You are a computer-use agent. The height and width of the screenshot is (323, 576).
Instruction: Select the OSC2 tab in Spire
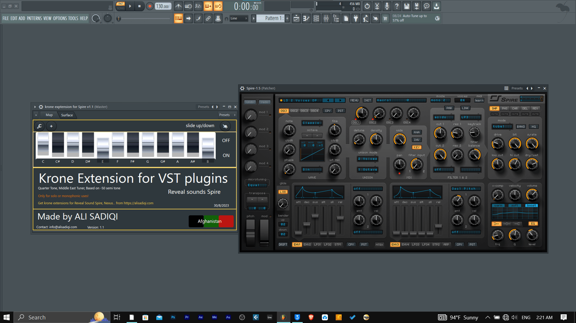pos(294,111)
